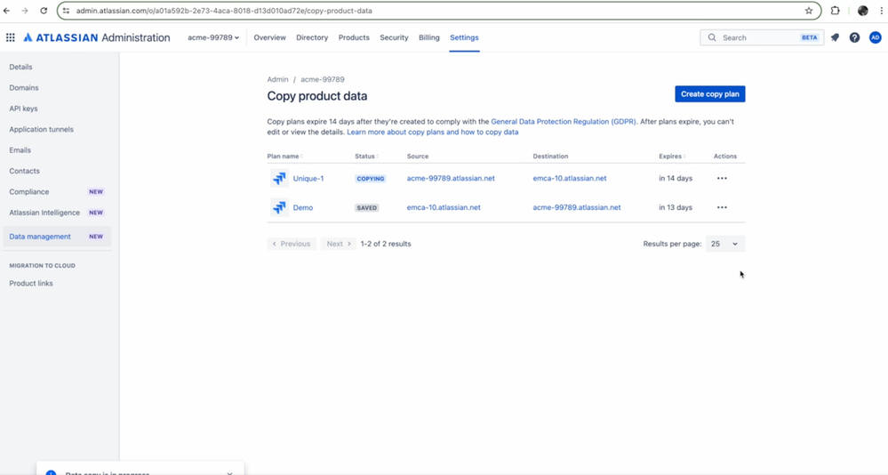This screenshot has height=475, width=888.
Task: Open the Chrome profile avatar
Action: point(862,11)
